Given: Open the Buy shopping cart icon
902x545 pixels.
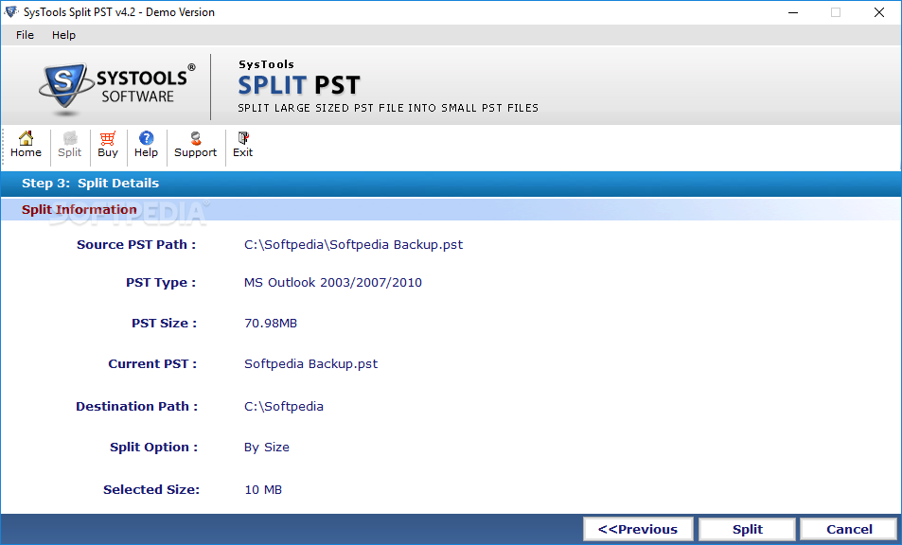Looking at the screenshot, I should (108, 145).
